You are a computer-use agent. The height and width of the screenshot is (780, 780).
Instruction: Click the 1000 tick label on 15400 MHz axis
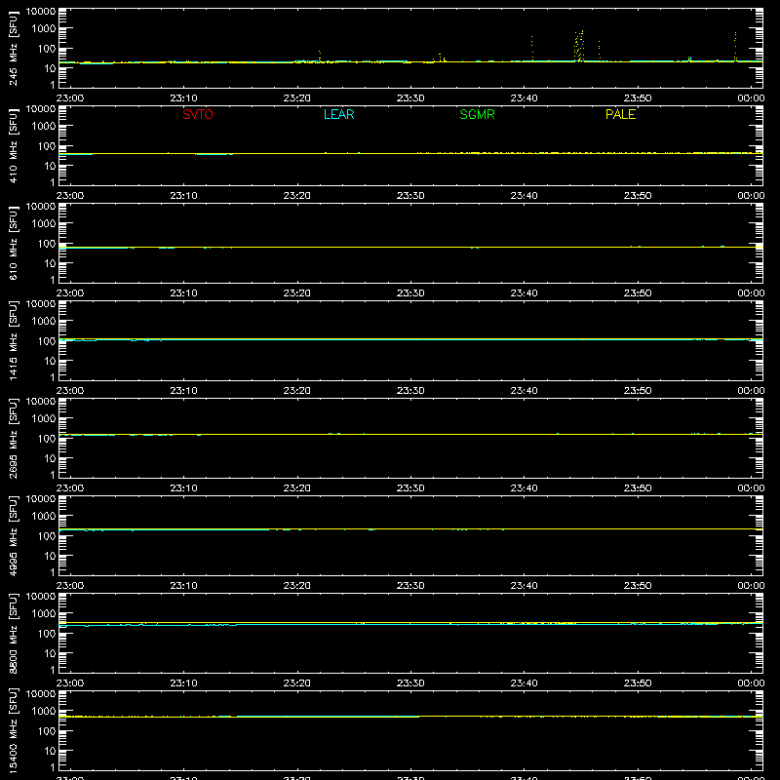pyautogui.click(x=44, y=712)
